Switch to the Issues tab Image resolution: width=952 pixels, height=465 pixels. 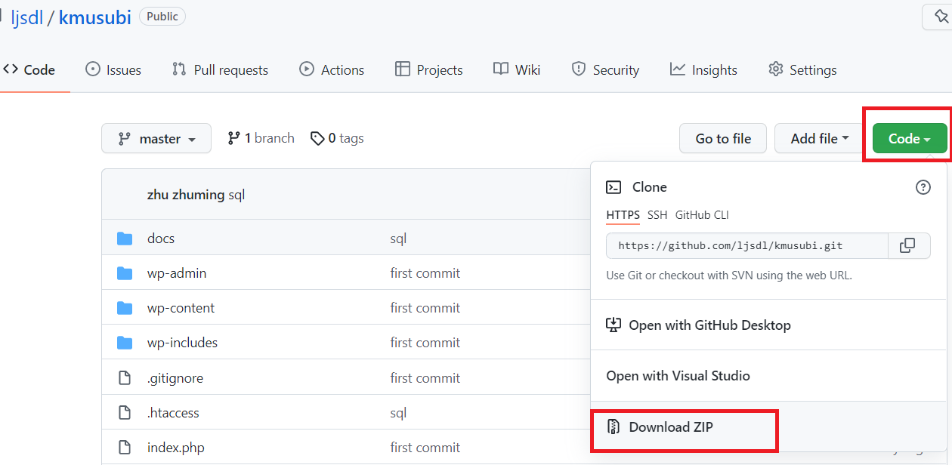113,69
